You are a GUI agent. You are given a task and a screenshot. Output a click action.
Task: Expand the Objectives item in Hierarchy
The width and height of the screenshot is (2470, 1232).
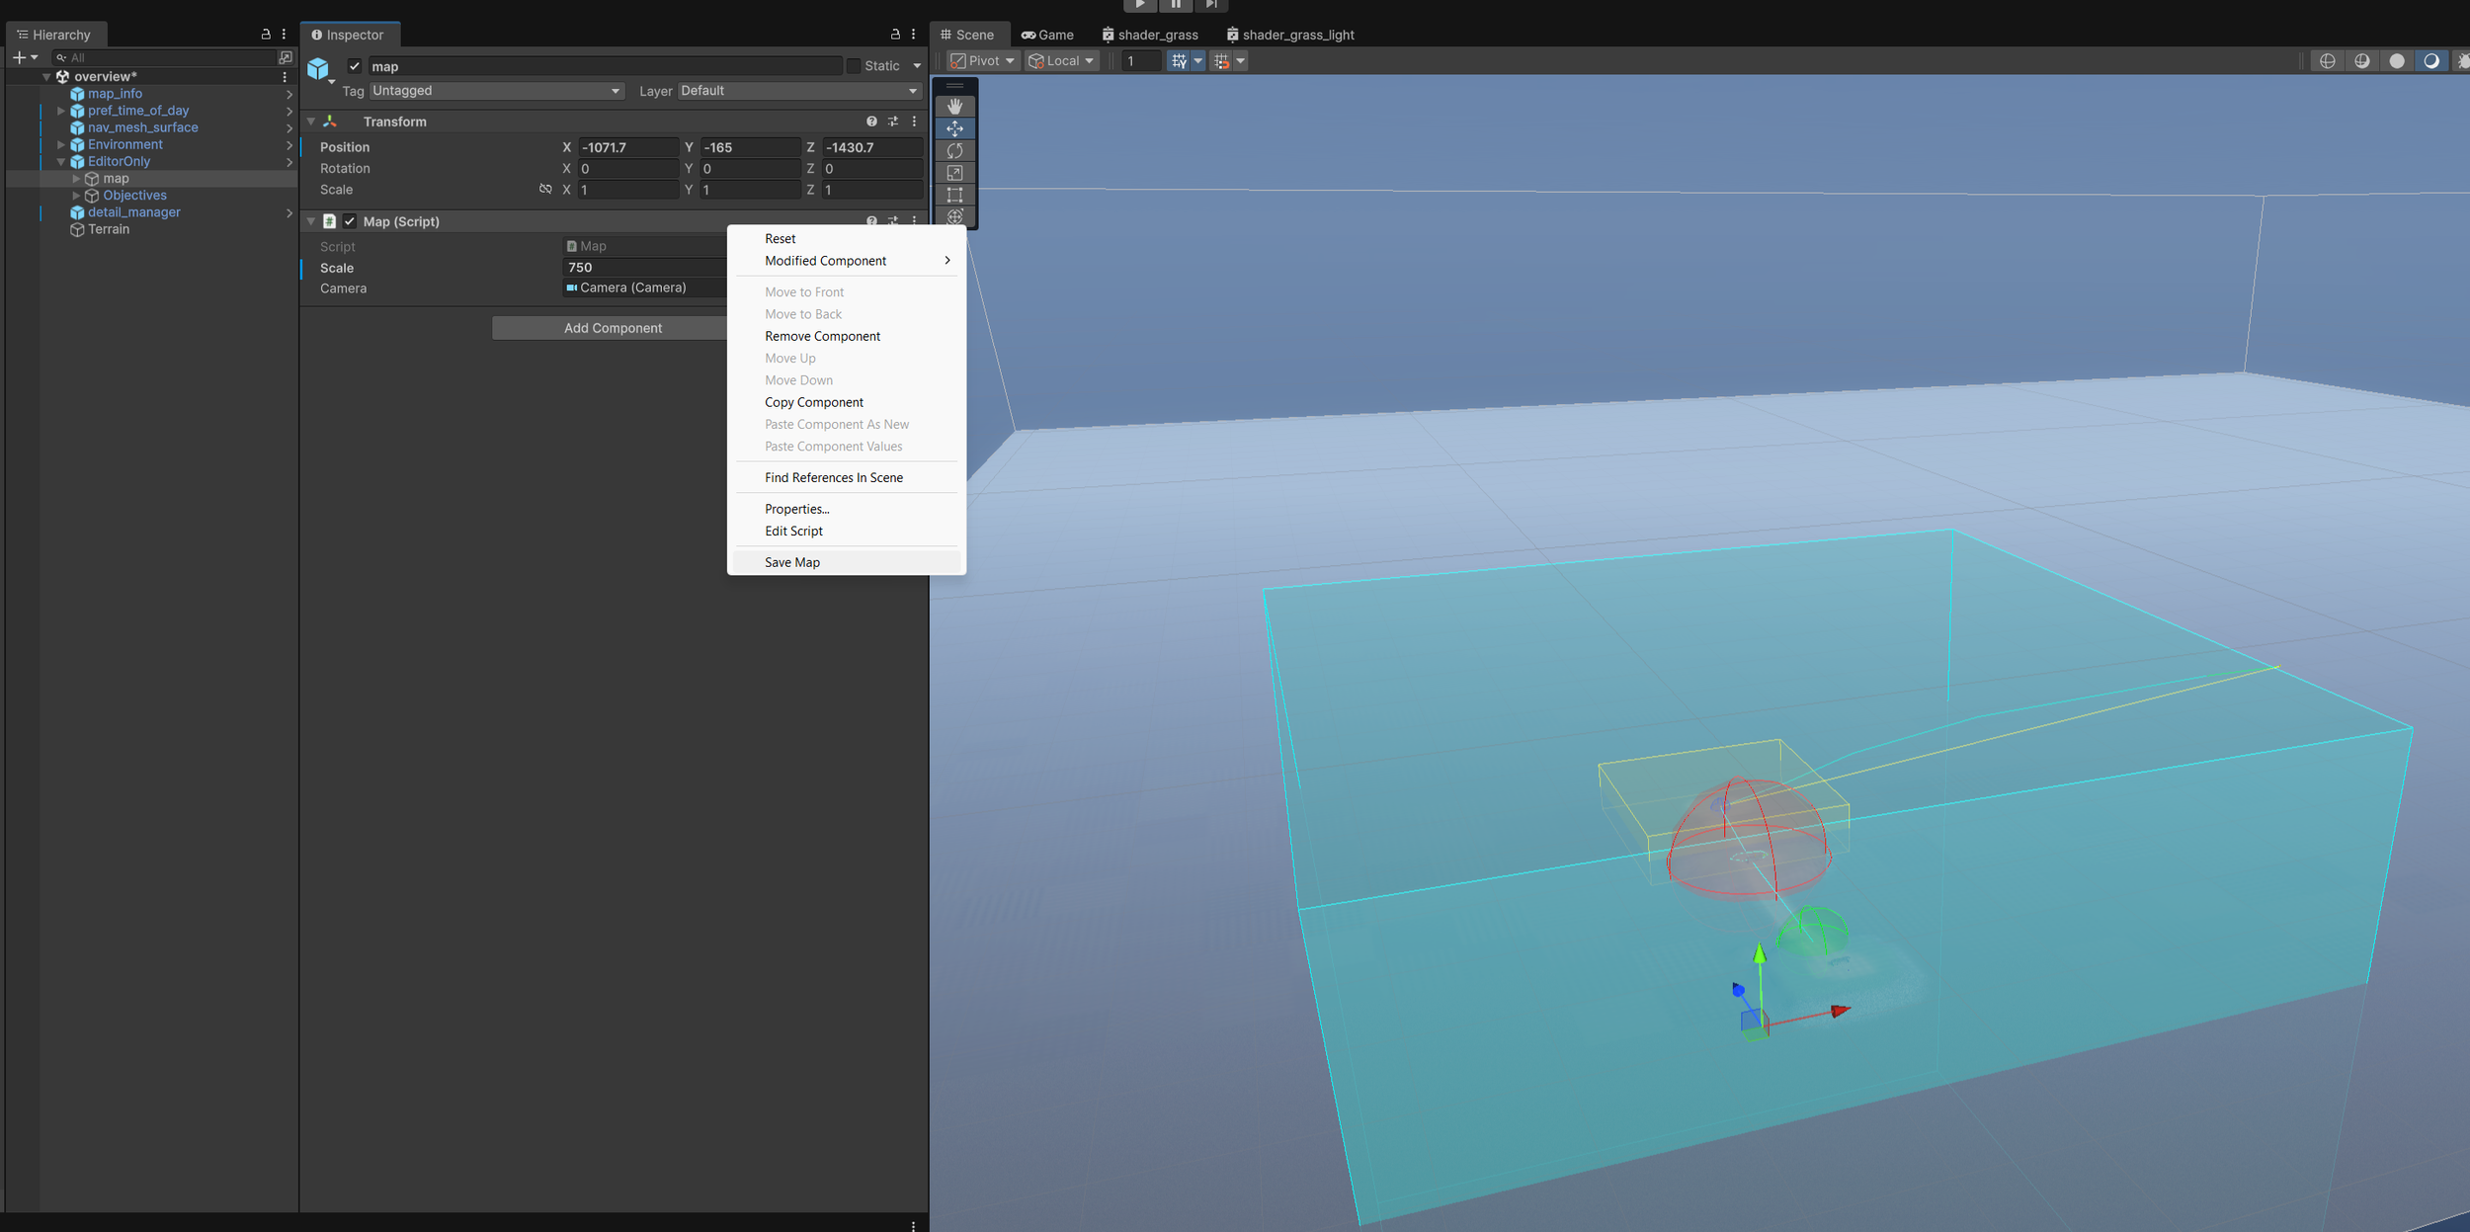click(76, 196)
